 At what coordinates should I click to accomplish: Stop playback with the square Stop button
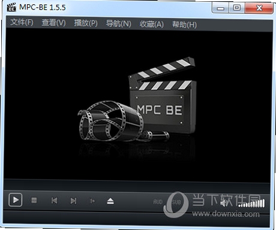point(34,200)
